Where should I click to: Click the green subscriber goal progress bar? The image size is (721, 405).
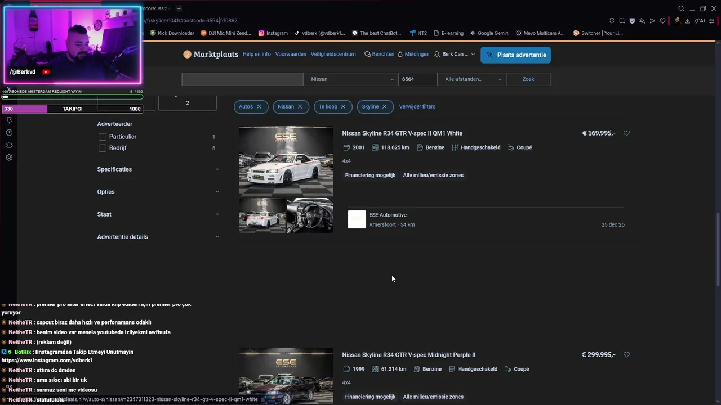click(x=72, y=97)
